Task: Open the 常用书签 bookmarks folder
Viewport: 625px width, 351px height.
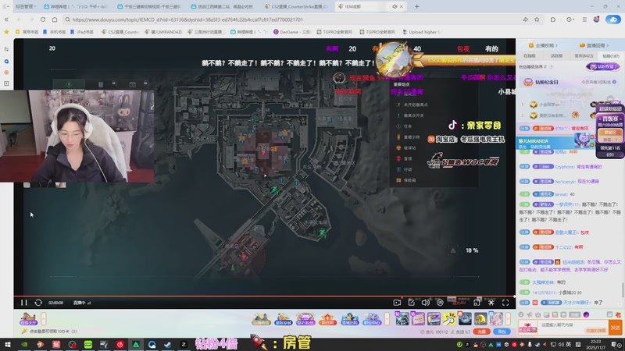Action: tap(27, 32)
